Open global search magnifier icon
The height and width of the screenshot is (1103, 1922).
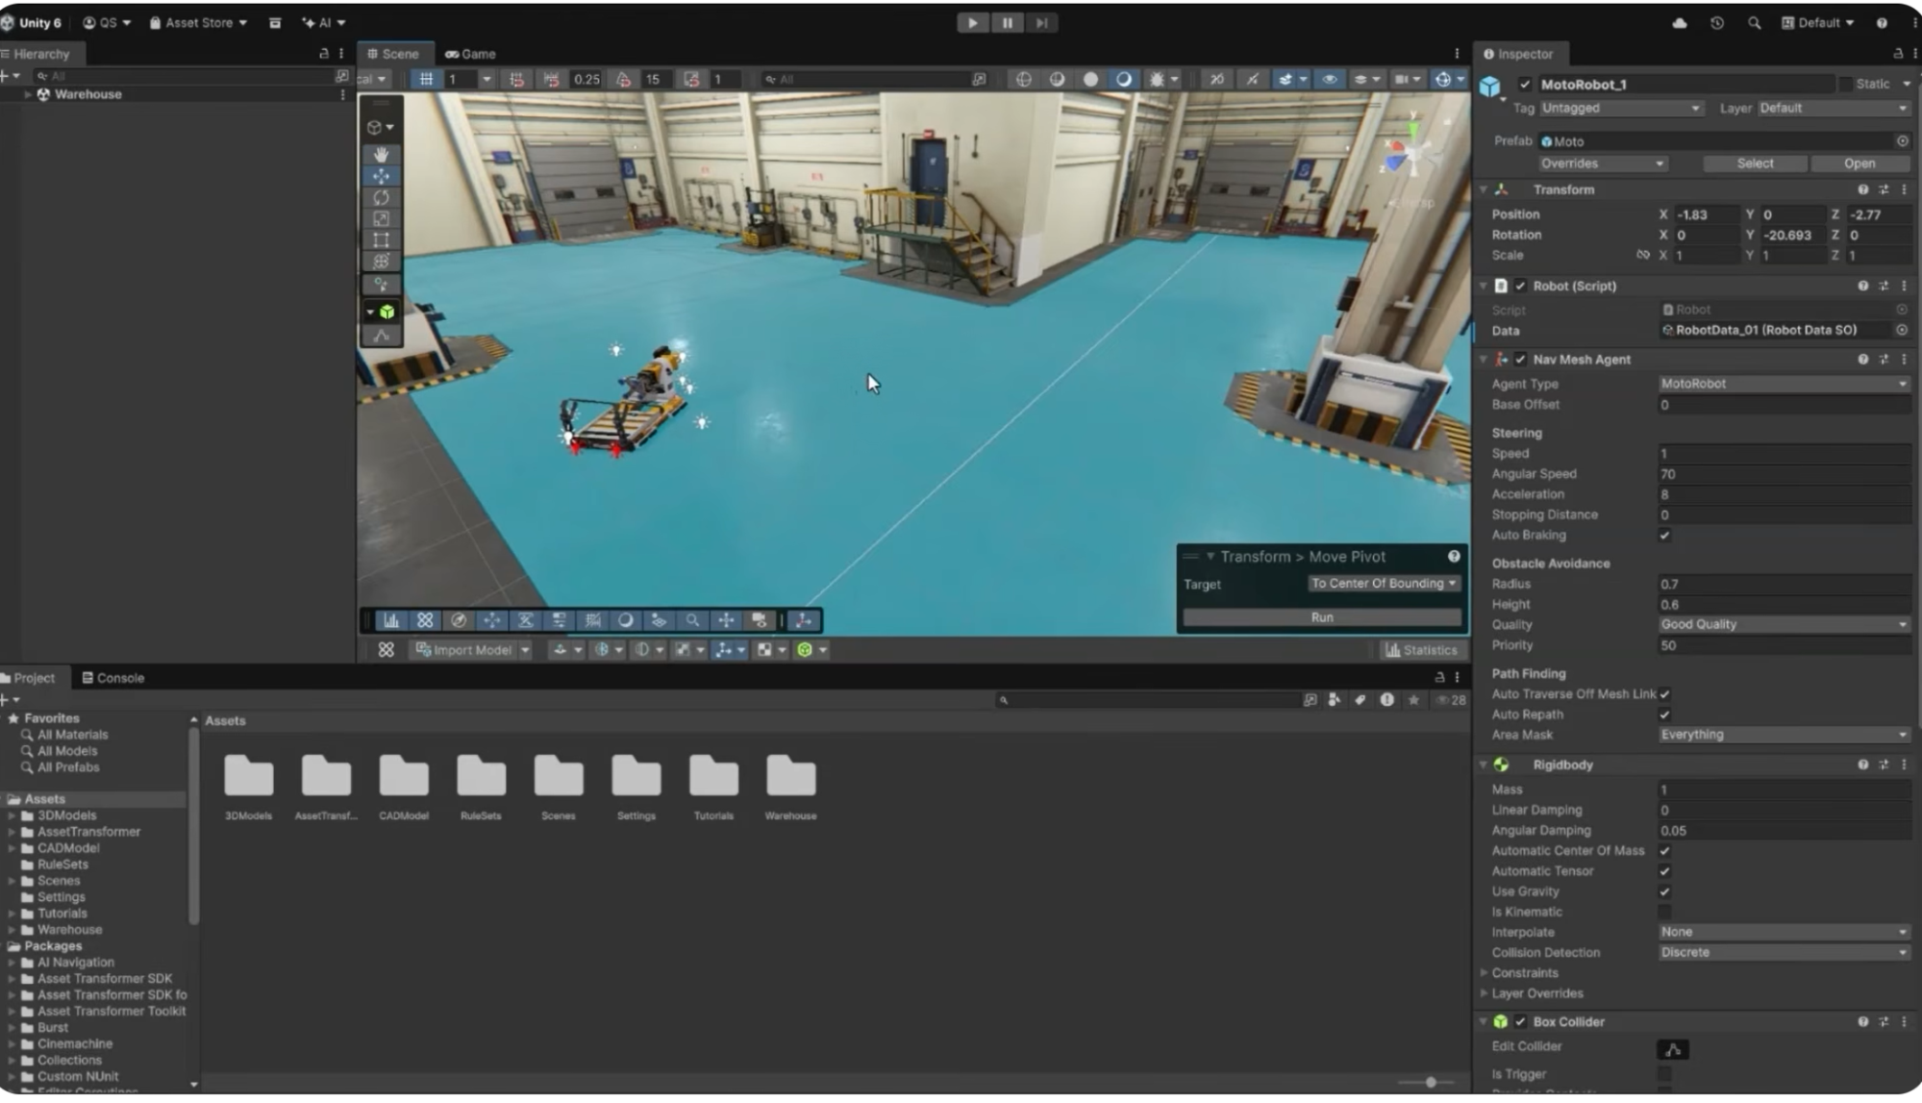(1754, 22)
